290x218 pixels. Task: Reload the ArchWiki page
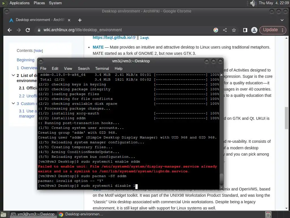(28, 30)
